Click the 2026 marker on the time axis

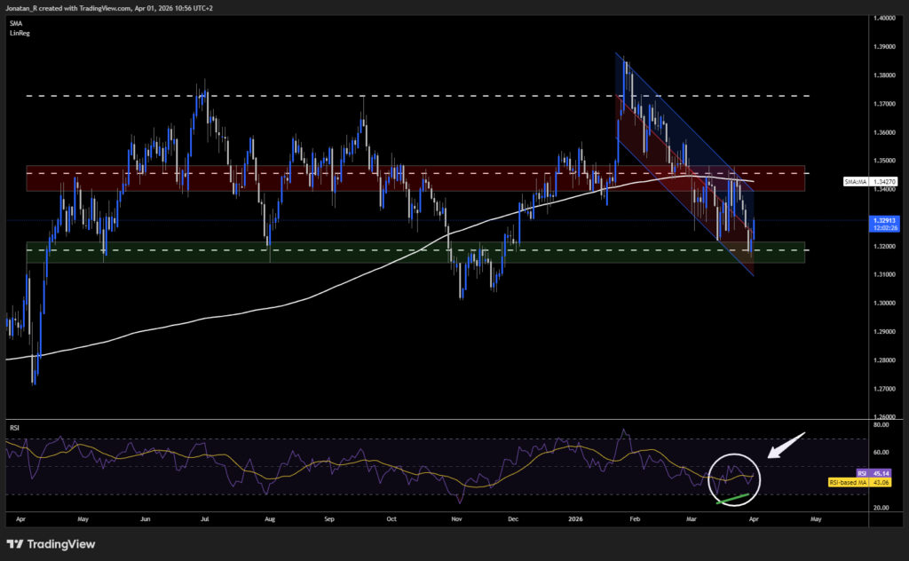tap(574, 518)
